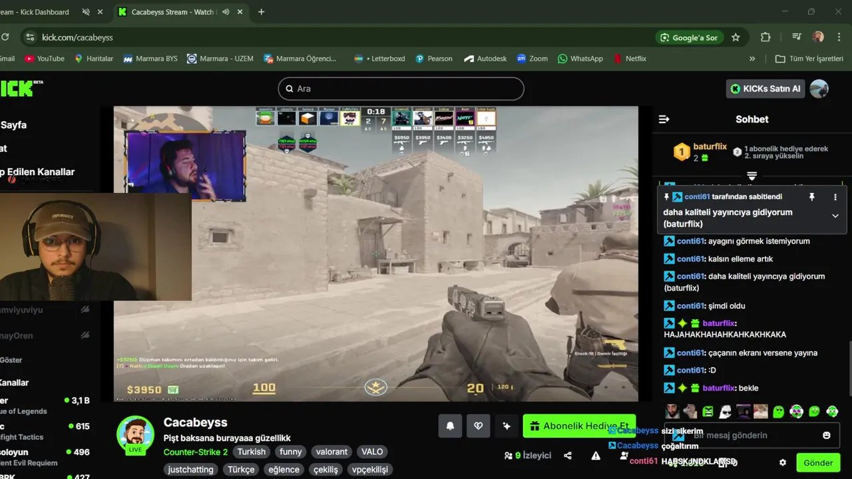The height and width of the screenshot is (479, 852).
Task: Select the Türkçe tag
Action: (x=241, y=470)
